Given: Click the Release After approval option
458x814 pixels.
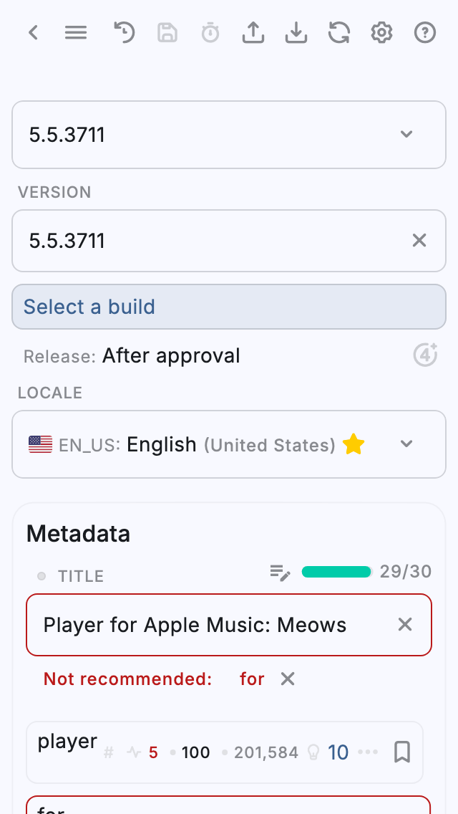Looking at the screenshot, I should 171,355.
